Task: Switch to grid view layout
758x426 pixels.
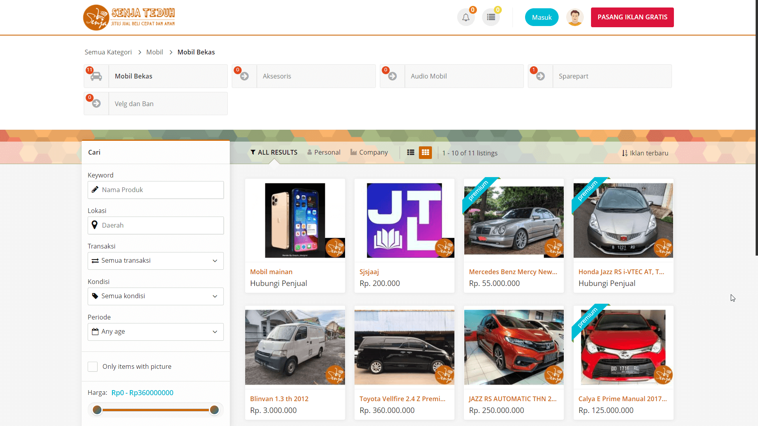Action: (426, 152)
